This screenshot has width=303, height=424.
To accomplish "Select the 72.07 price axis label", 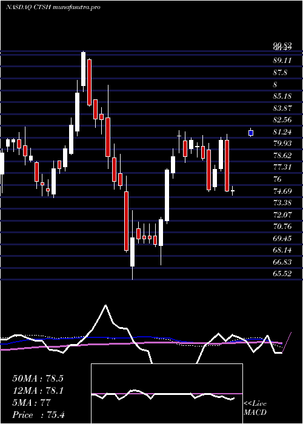I will 282,214.
